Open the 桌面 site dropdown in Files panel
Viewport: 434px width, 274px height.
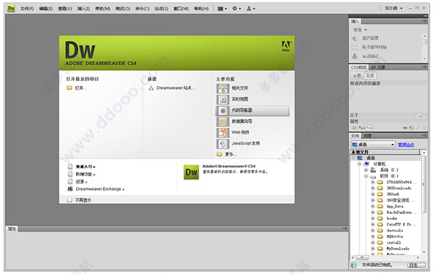tap(373, 145)
